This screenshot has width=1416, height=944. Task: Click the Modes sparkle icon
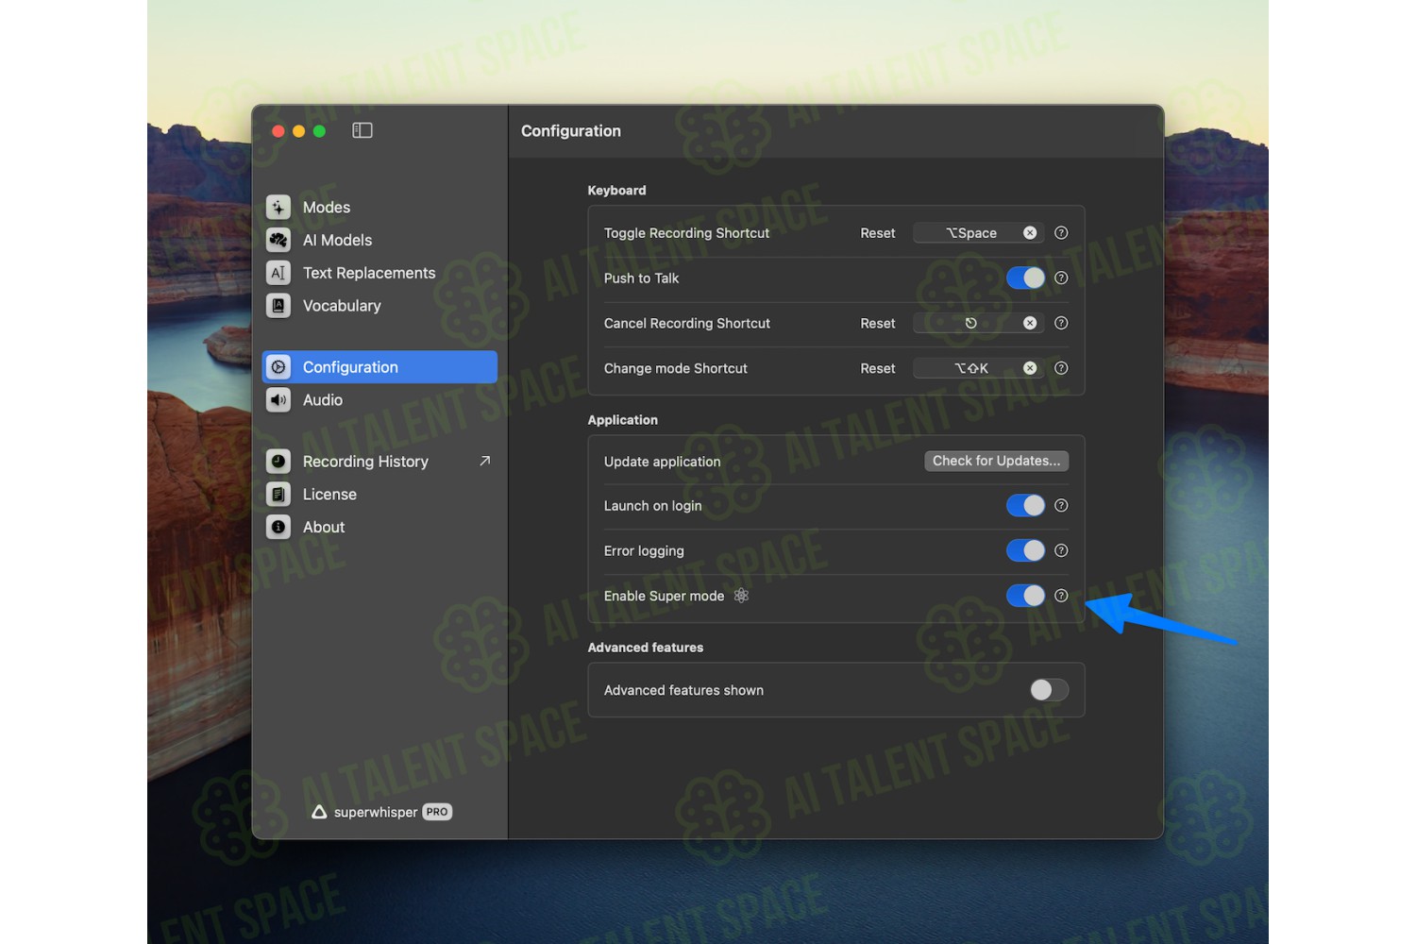pyautogui.click(x=278, y=207)
